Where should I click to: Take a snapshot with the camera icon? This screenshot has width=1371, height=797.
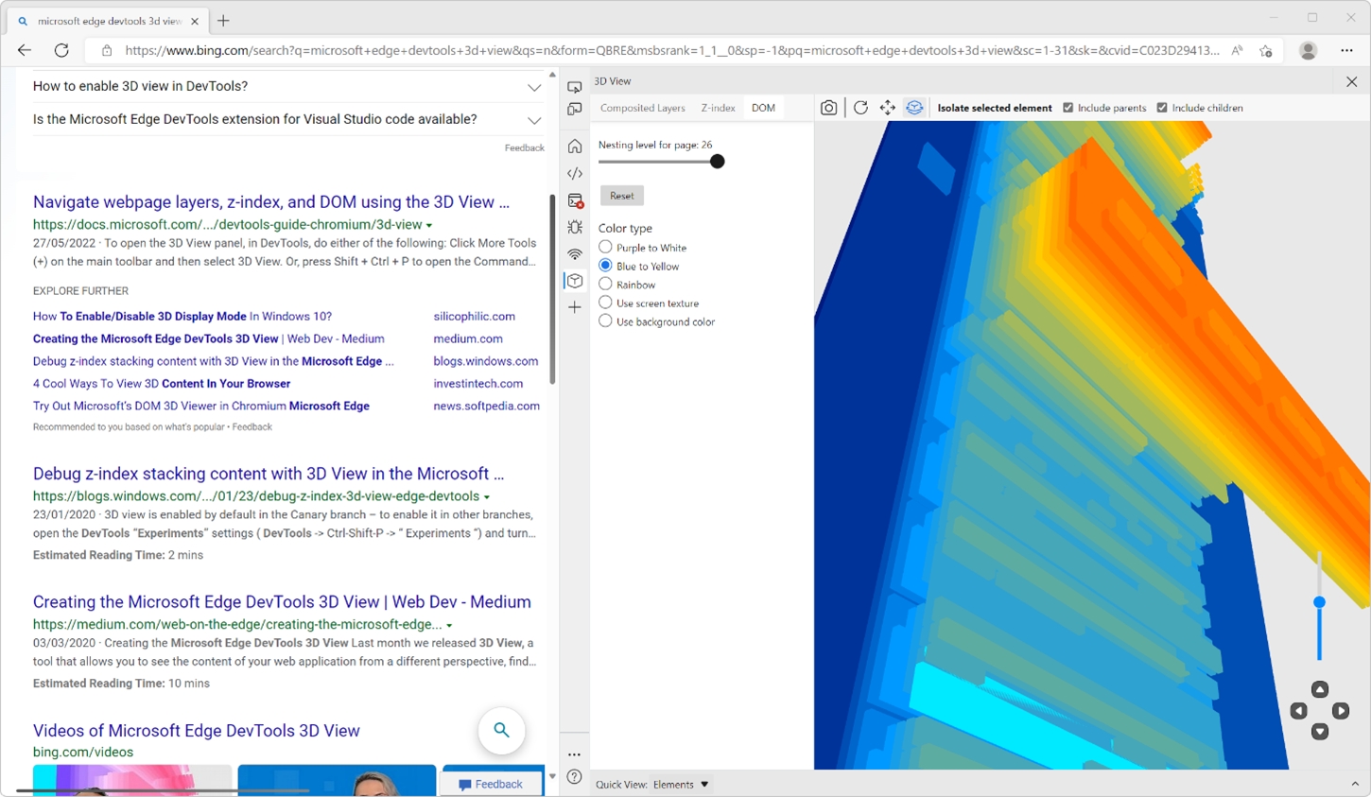pyautogui.click(x=828, y=108)
